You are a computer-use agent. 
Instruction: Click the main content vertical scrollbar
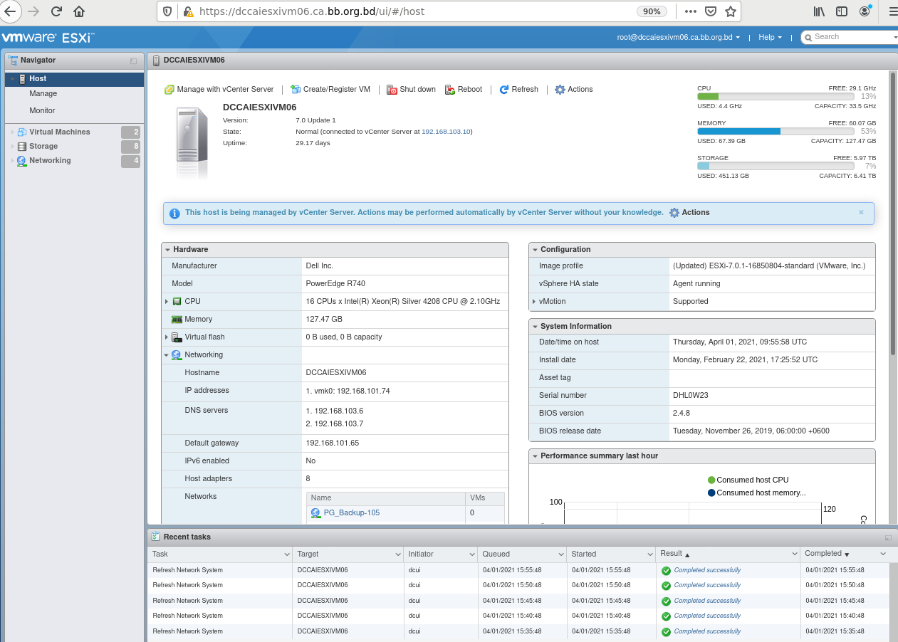click(x=893, y=214)
